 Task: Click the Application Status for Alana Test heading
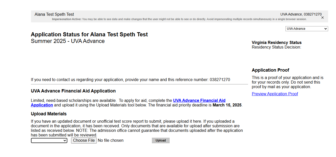pyautogui.click(x=89, y=35)
